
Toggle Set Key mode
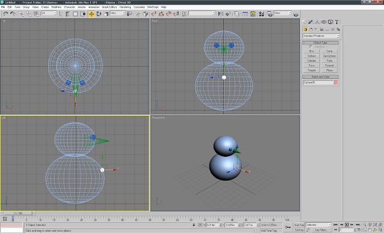(299, 230)
